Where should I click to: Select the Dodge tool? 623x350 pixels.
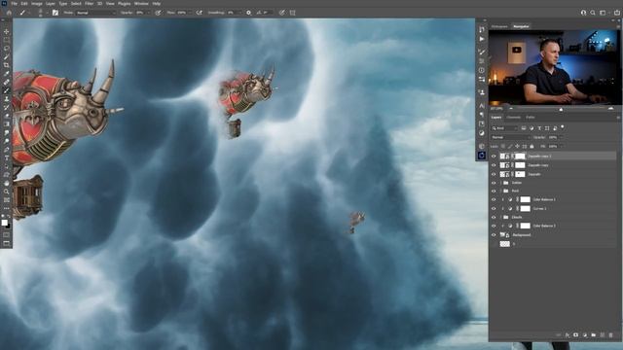coord(7,141)
